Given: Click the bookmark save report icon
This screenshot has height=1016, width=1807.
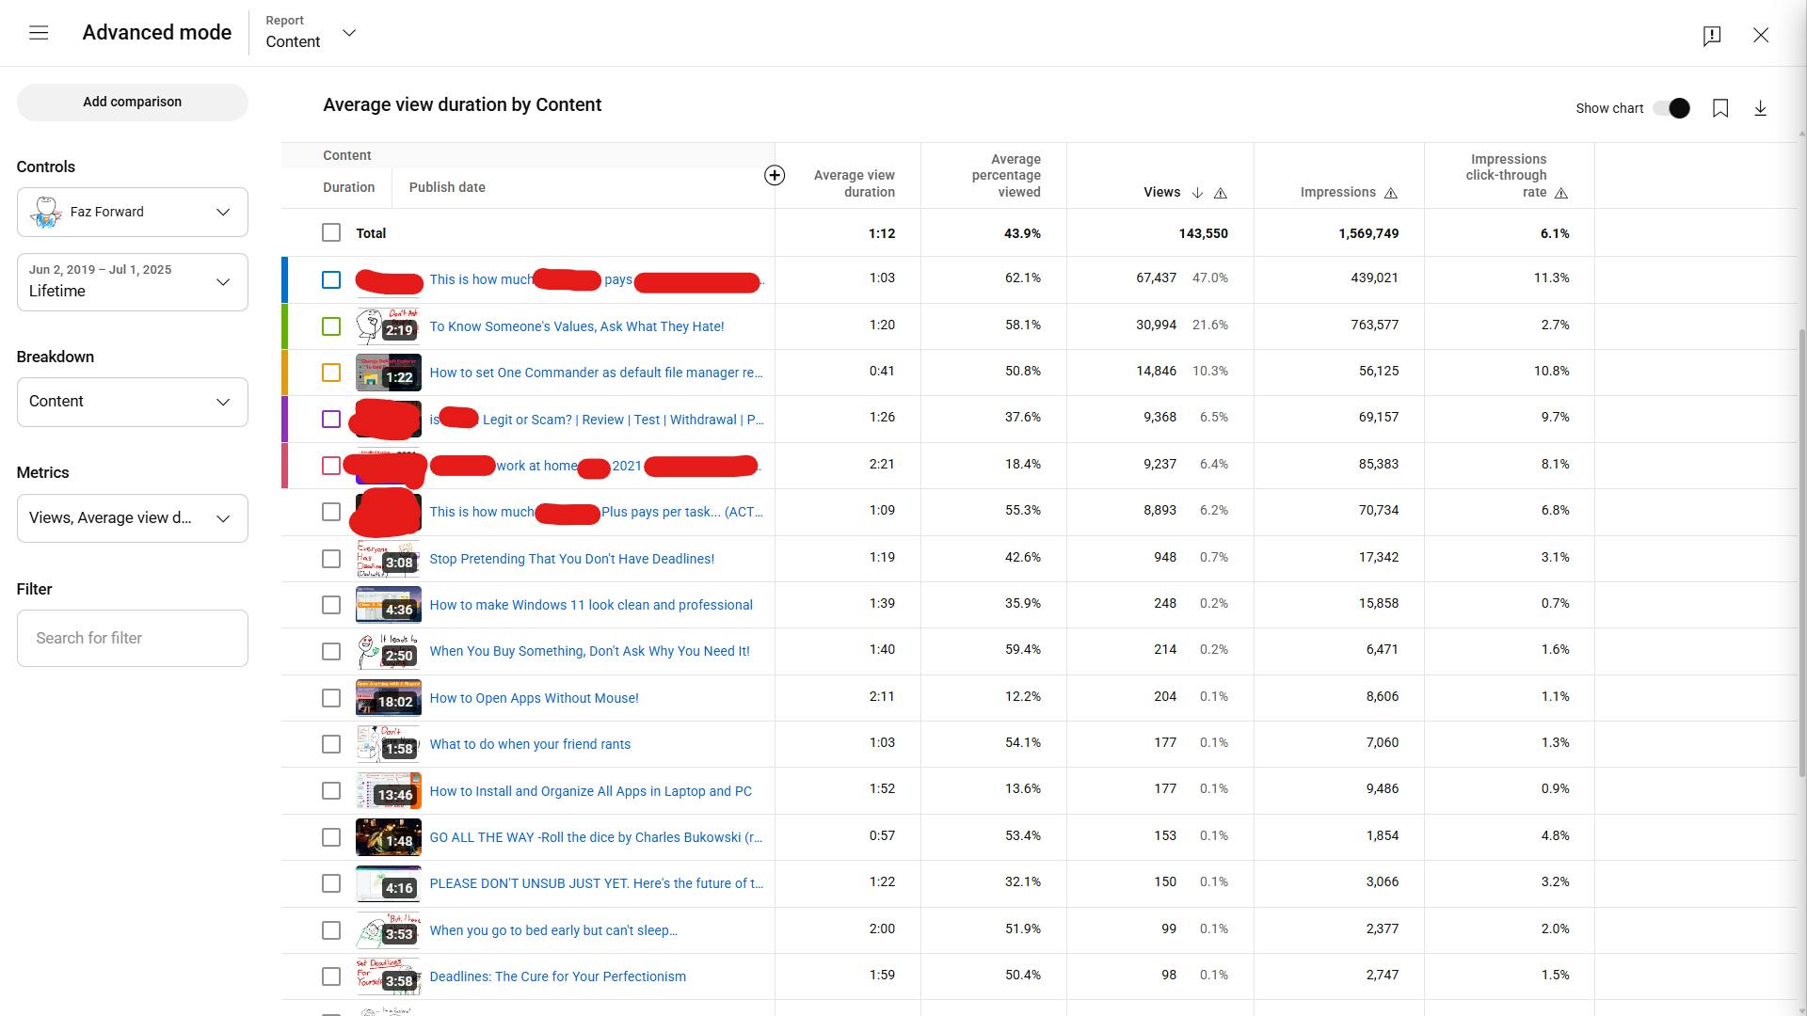Looking at the screenshot, I should [x=1720, y=108].
